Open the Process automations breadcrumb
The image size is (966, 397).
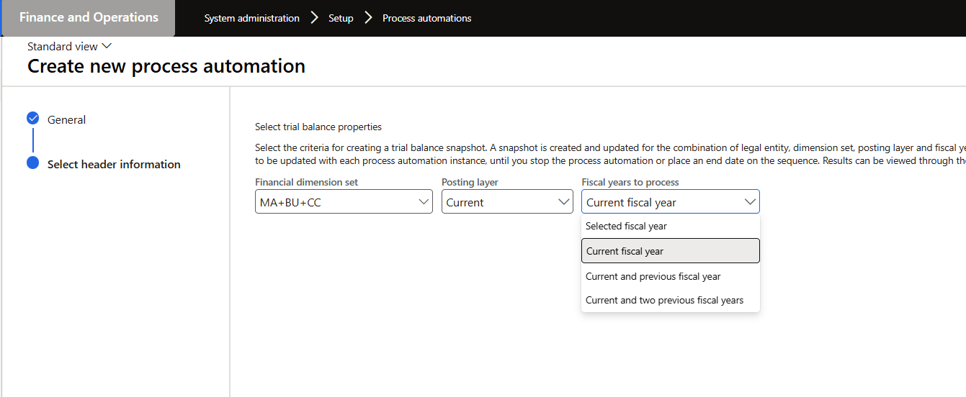click(426, 19)
